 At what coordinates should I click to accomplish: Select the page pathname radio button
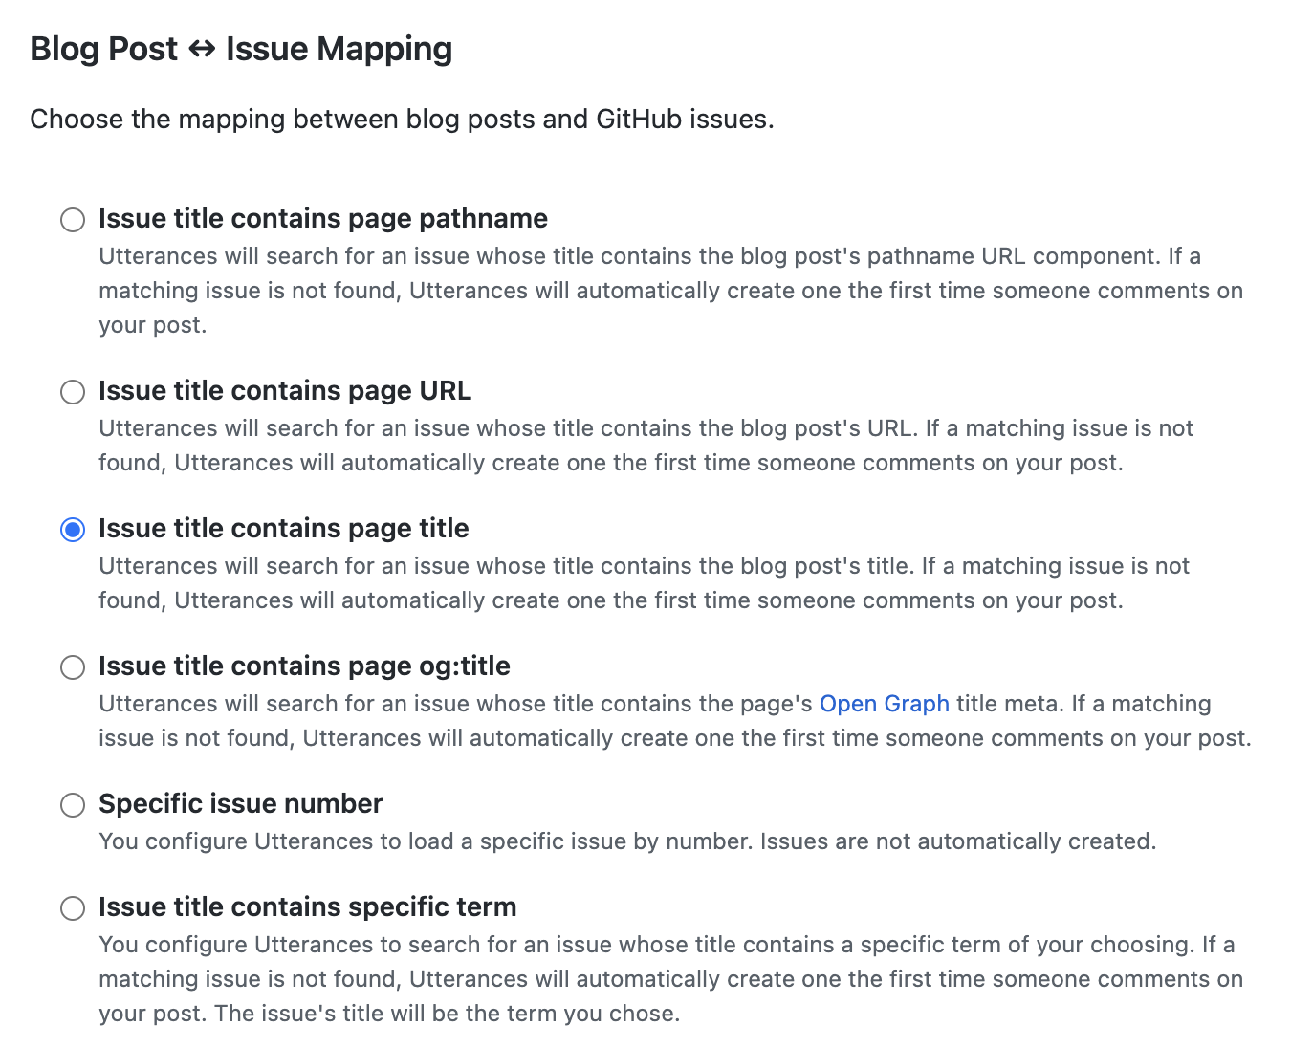(x=73, y=220)
